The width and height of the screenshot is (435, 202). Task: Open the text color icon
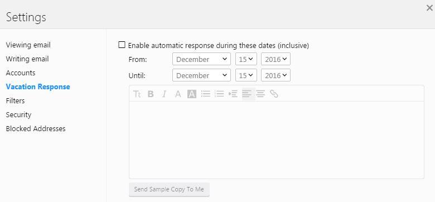pos(178,94)
